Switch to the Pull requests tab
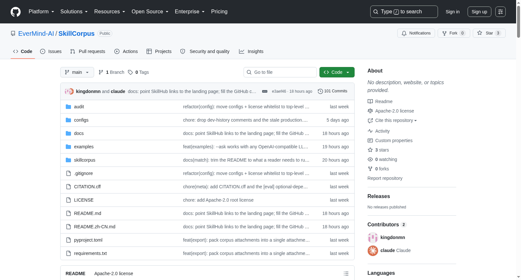 point(88,51)
